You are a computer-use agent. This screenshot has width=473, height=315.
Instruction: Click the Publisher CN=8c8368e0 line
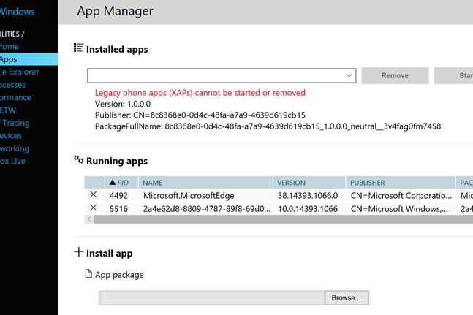200,115
